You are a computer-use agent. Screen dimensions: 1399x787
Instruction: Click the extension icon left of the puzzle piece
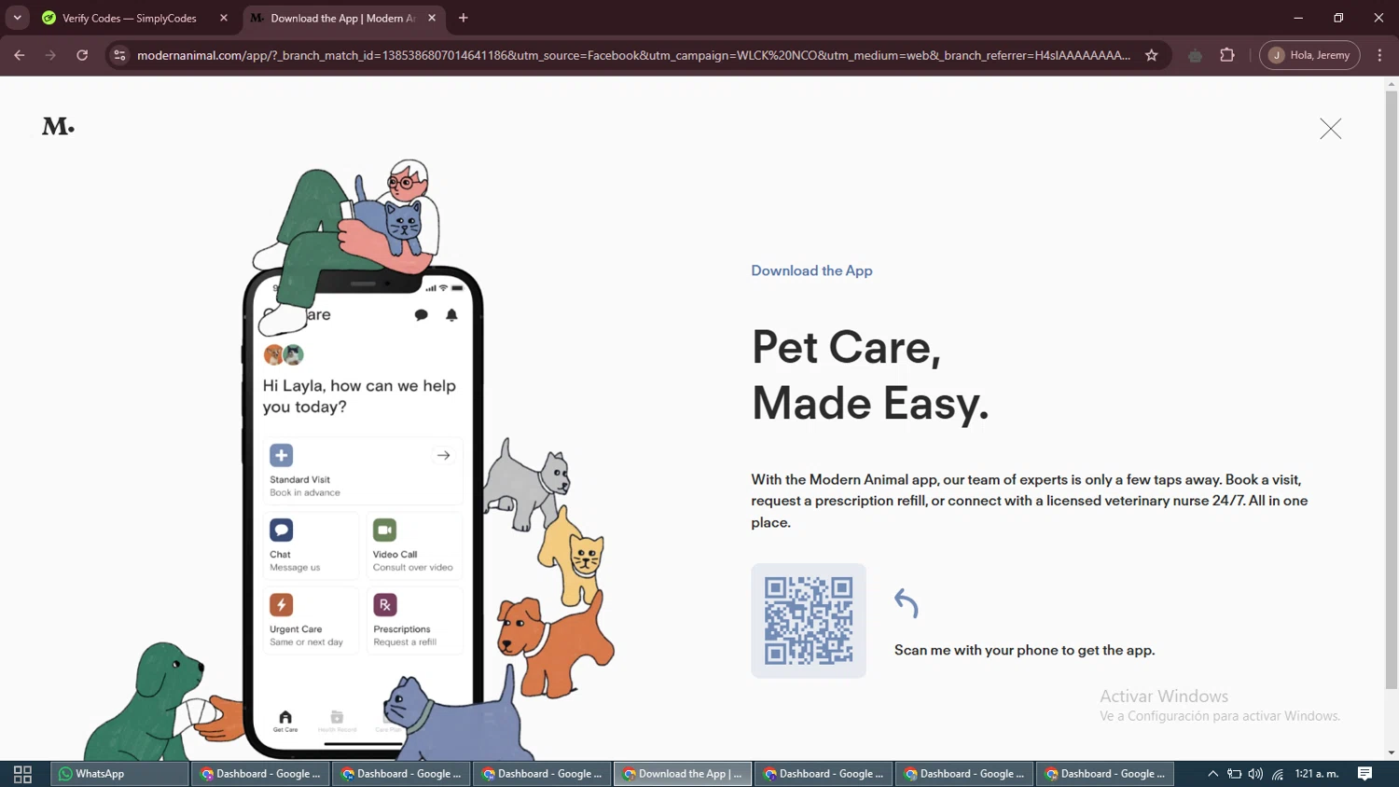pyautogui.click(x=1195, y=55)
